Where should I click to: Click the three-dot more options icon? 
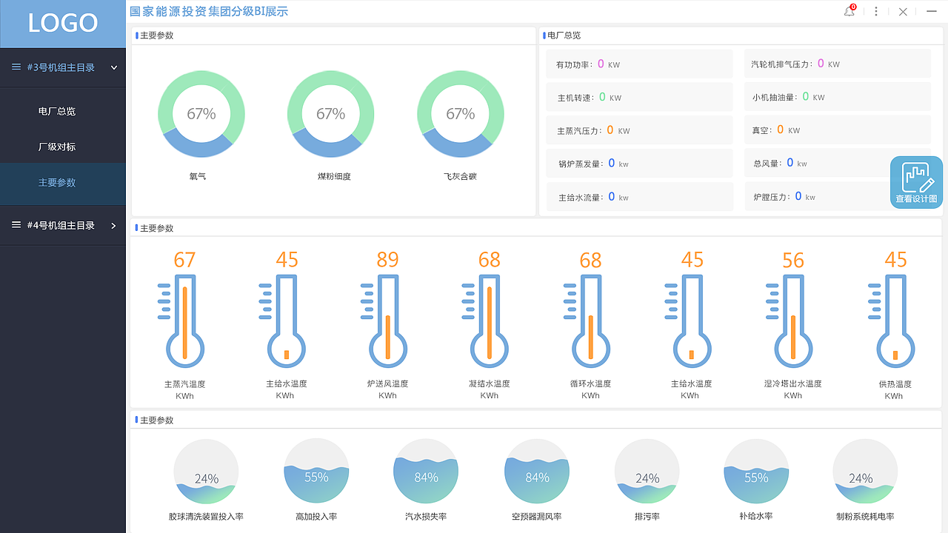tap(876, 12)
